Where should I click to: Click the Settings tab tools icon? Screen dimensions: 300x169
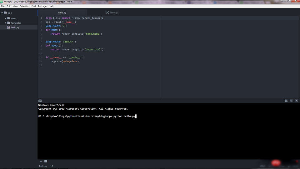107,12
